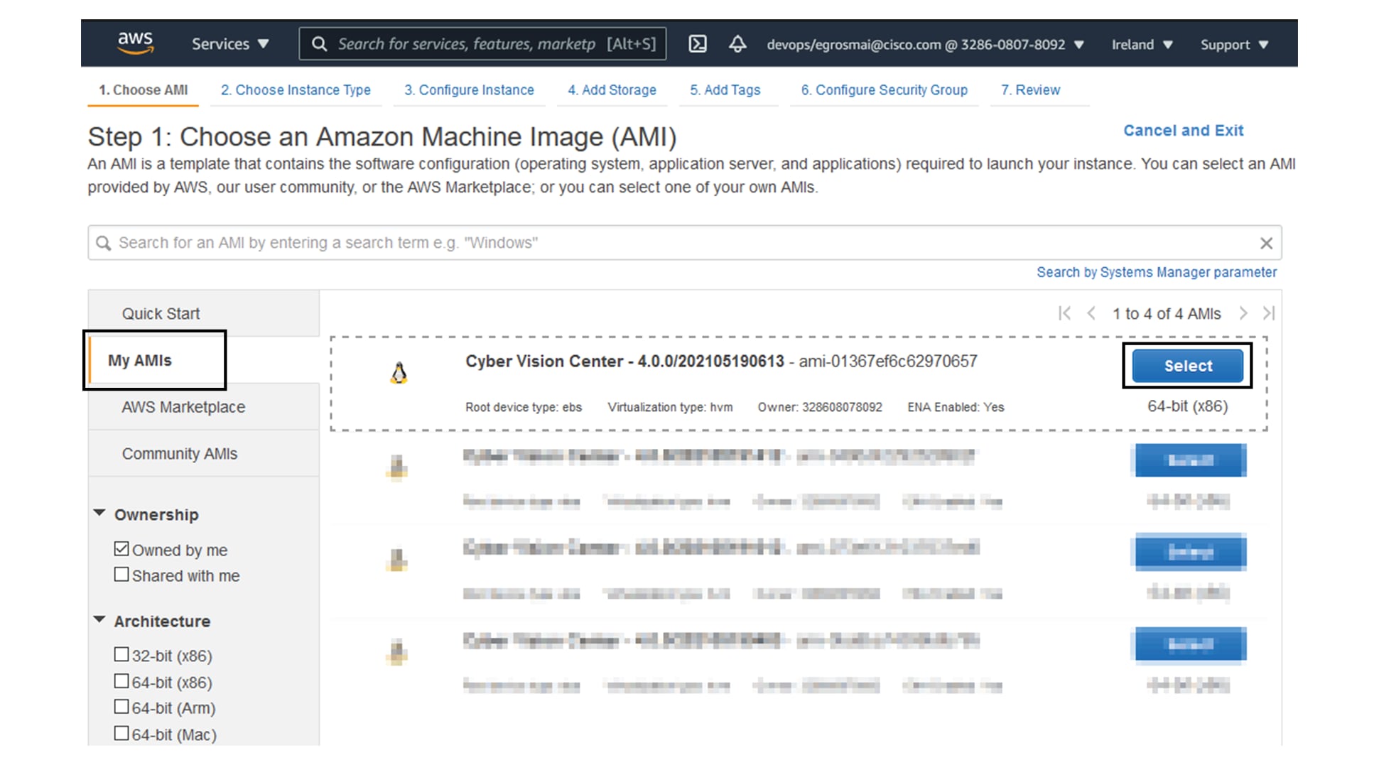Click 'Root device type: ebs' text
The width and height of the screenshot is (1379, 765).
pyautogui.click(x=524, y=407)
